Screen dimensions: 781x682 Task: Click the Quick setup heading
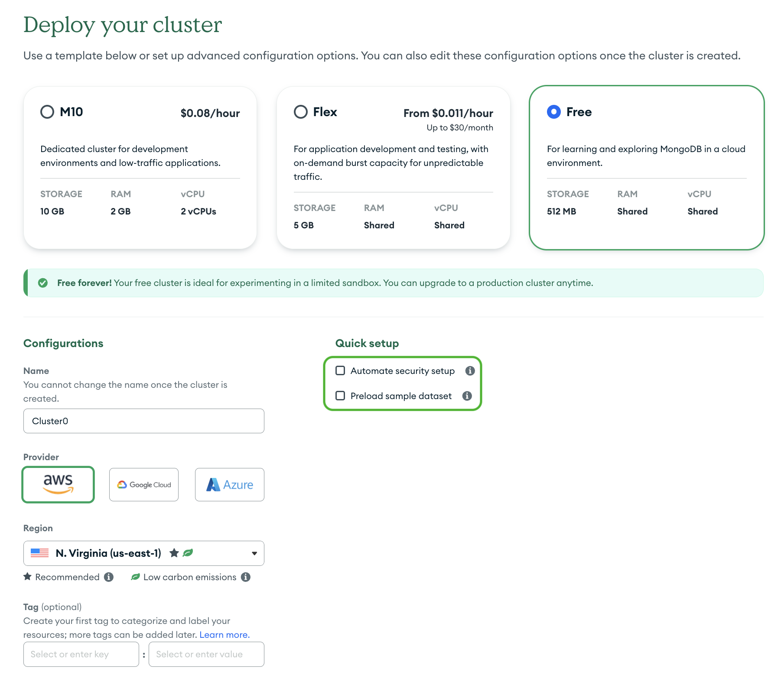coord(367,343)
